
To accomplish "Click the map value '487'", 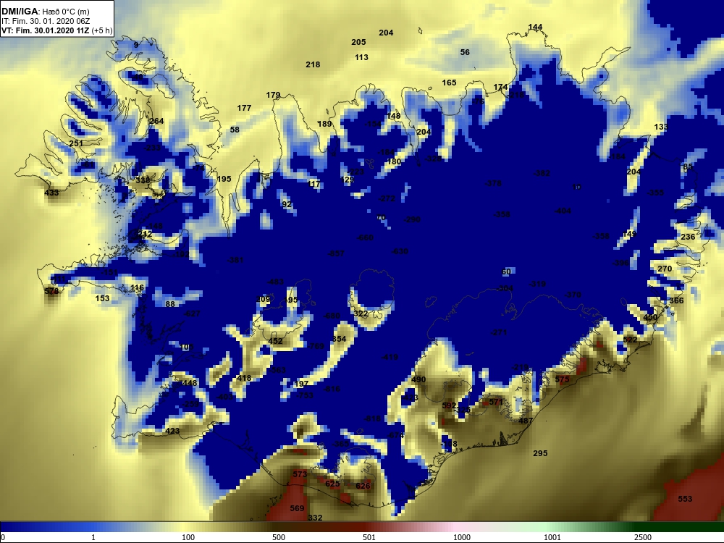I will pos(526,421).
